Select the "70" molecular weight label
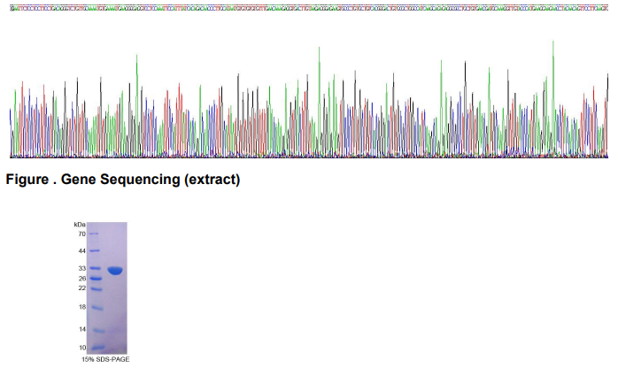 pyautogui.click(x=82, y=234)
